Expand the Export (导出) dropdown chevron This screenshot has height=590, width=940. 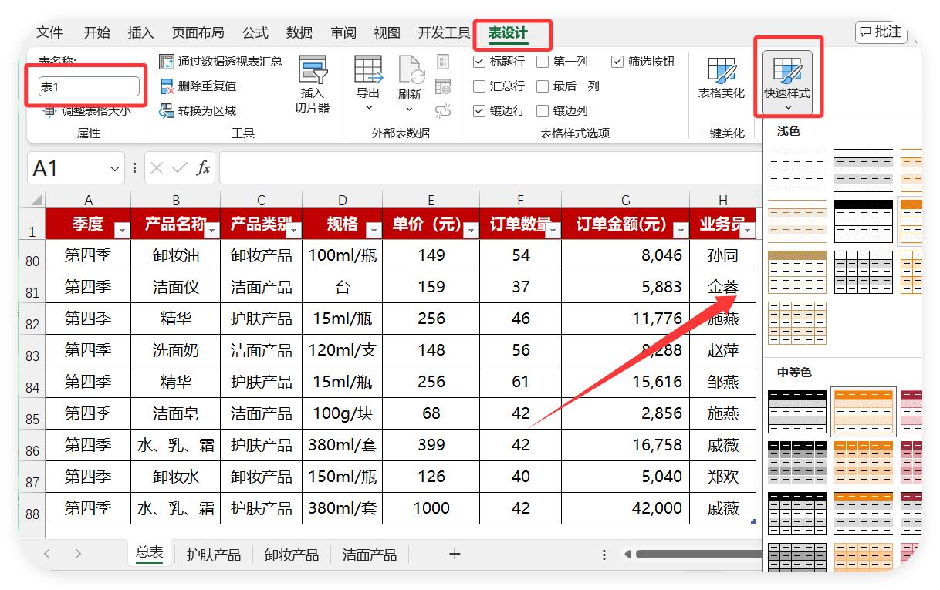369,109
